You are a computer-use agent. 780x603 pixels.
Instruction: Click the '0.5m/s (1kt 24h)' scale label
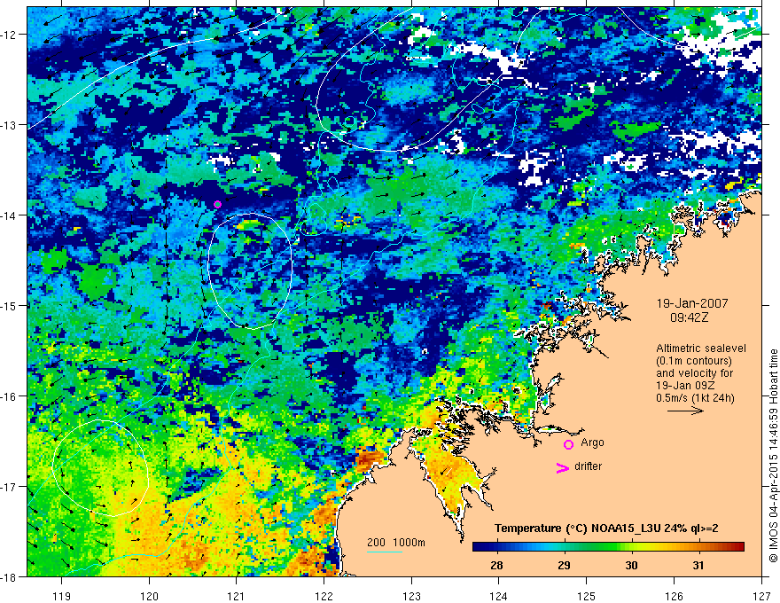[x=695, y=397]
